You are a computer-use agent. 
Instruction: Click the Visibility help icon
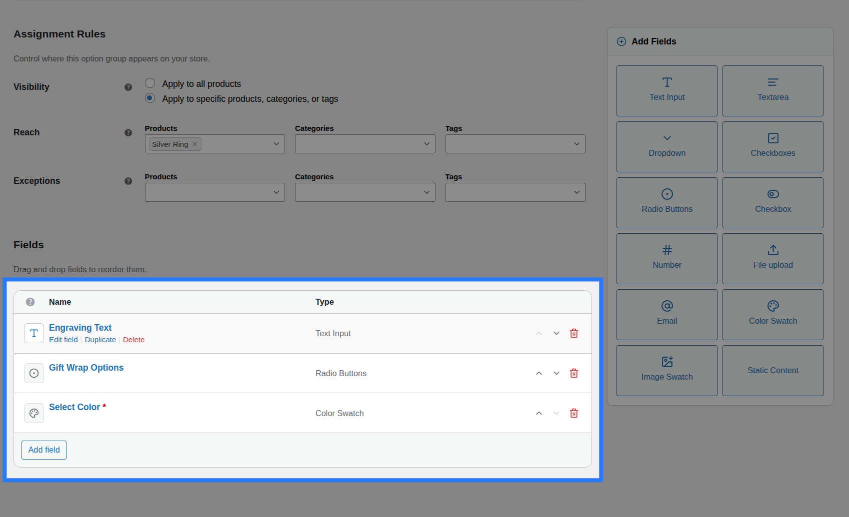[128, 87]
